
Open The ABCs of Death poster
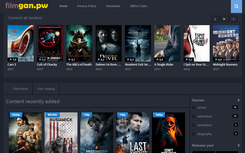coord(79,43)
